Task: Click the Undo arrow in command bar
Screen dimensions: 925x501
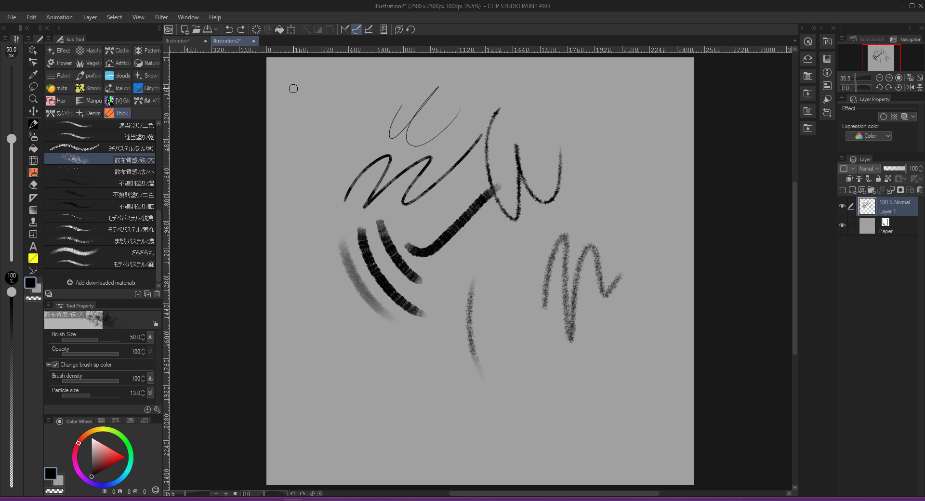Action: click(x=229, y=29)
